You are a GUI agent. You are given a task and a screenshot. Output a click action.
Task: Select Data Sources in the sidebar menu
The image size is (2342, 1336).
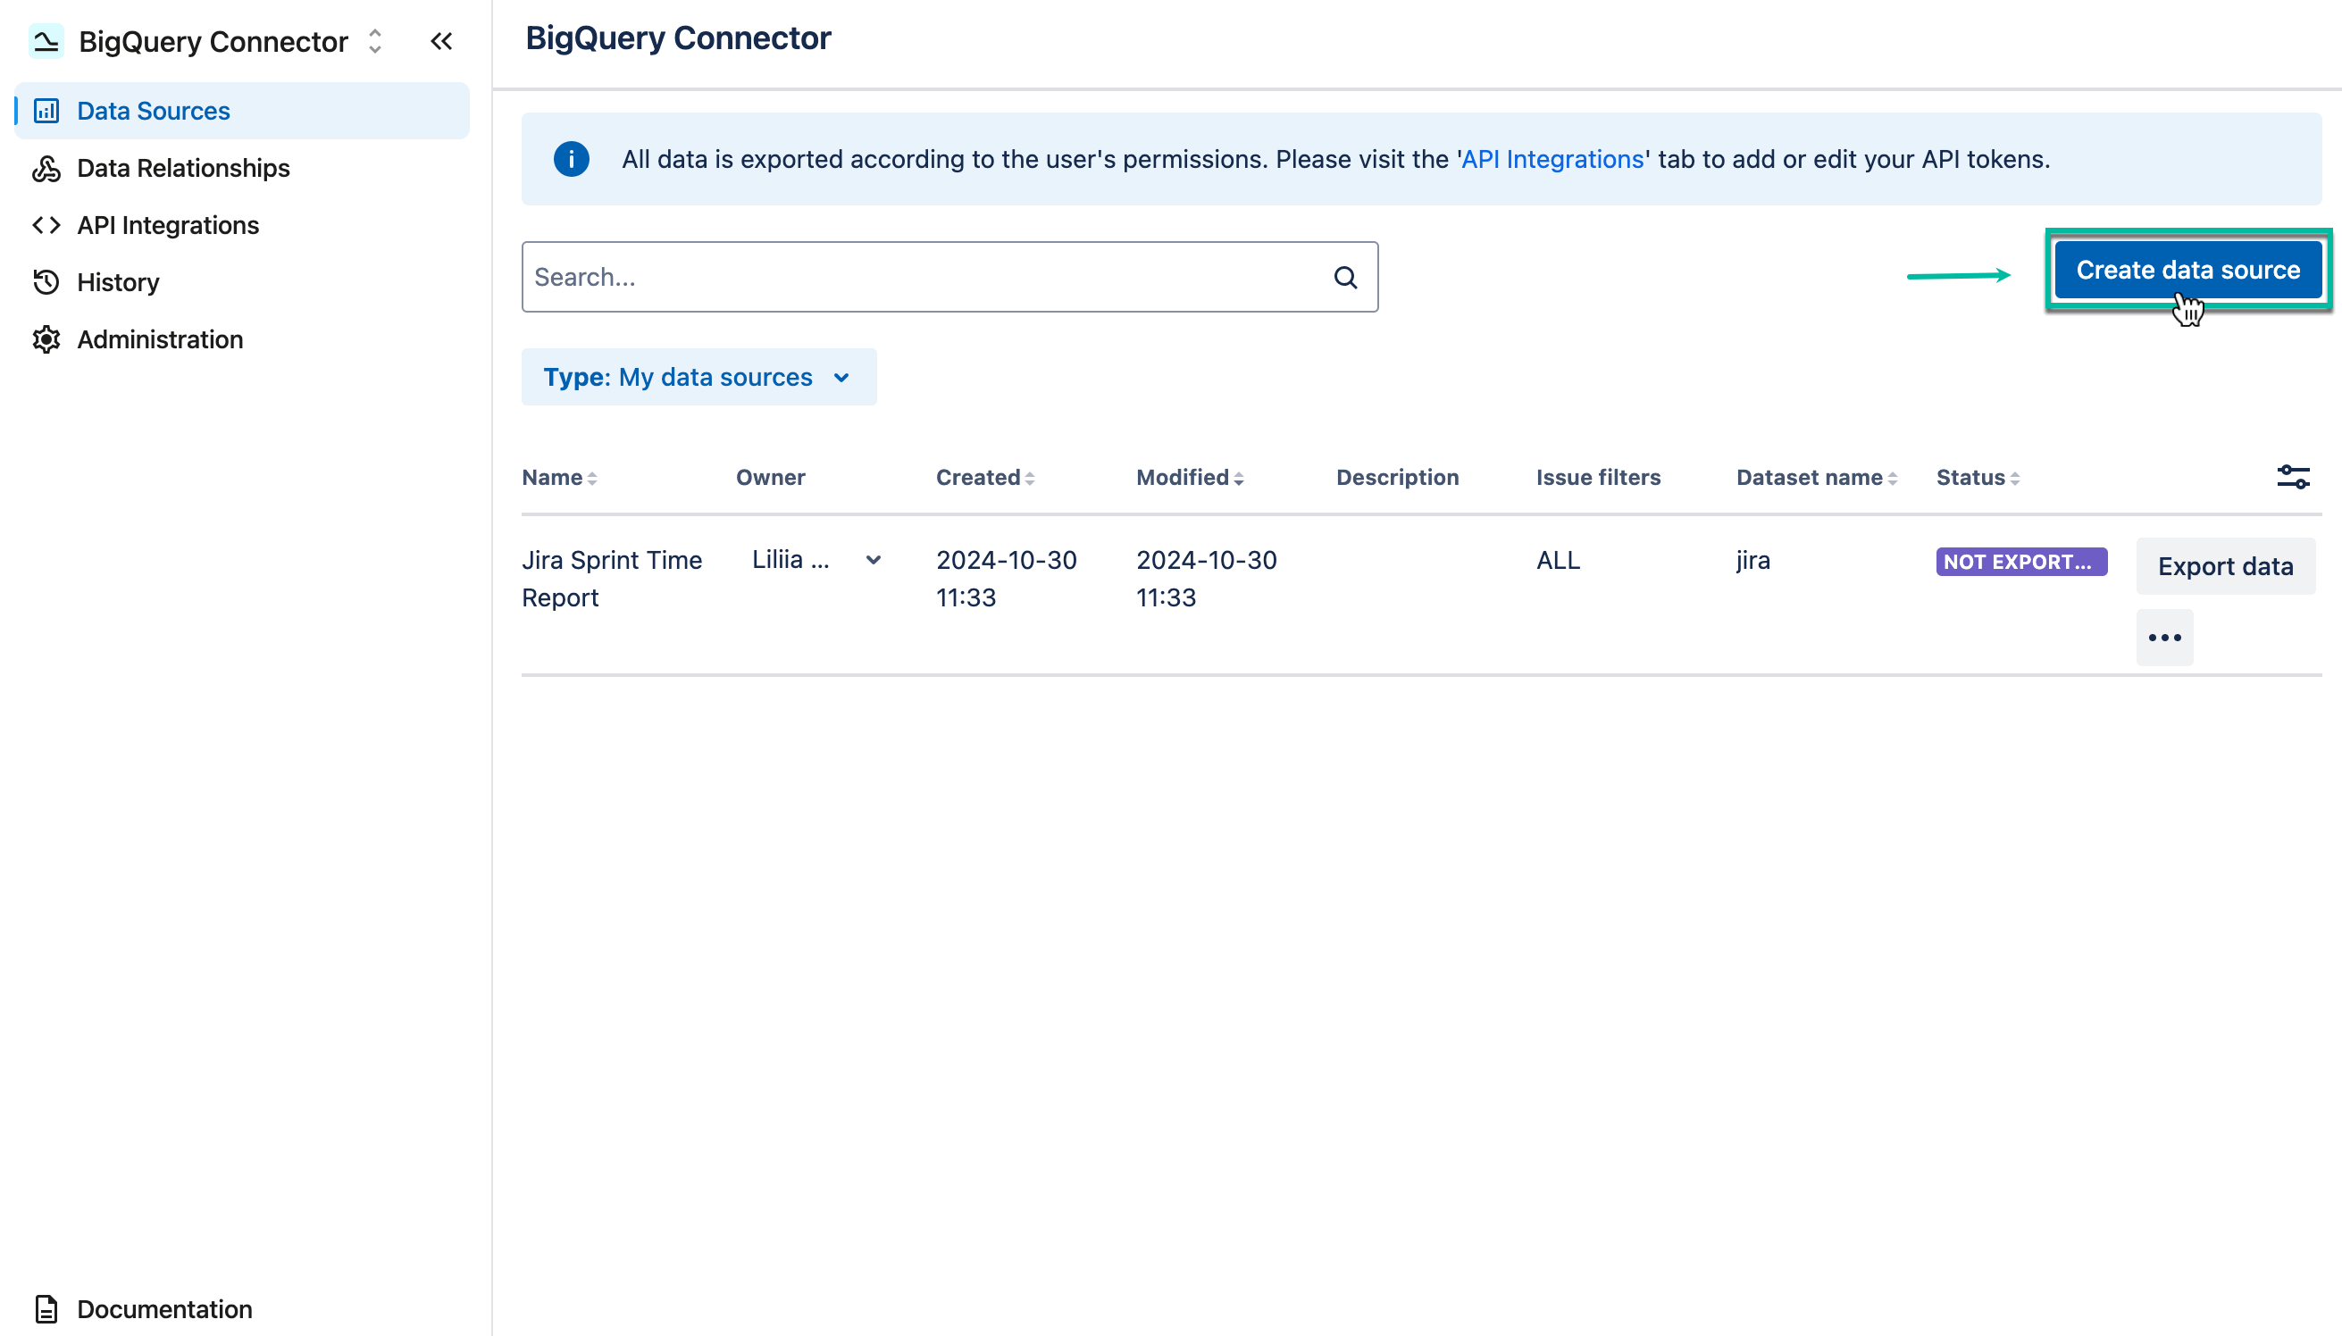pyautogui.click(x=153, y=110)
